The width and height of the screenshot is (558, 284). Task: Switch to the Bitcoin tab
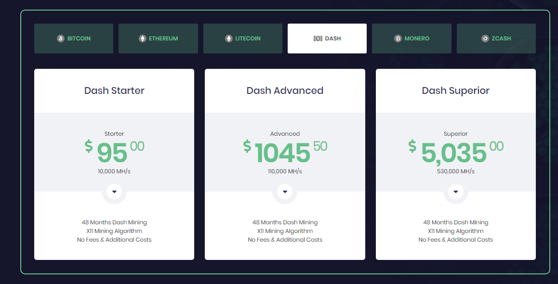click(x=74, y=39)
